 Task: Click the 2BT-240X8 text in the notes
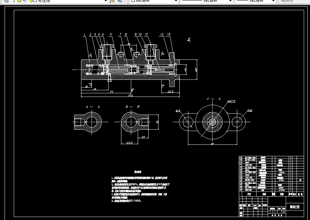coord(135,201)
